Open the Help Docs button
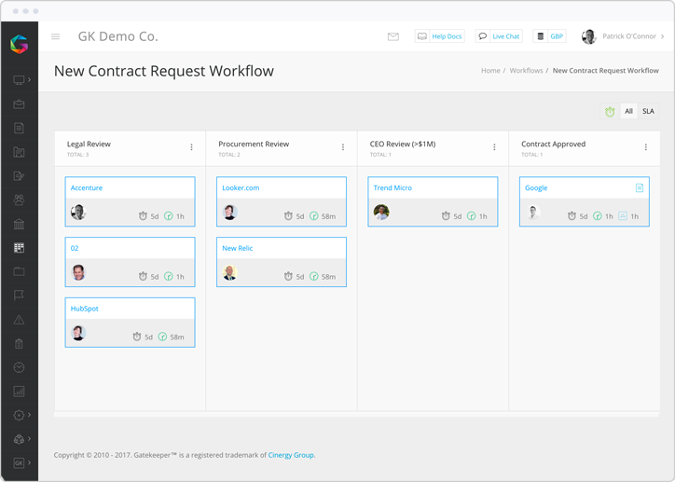675x482 pixels. [439, 36]
